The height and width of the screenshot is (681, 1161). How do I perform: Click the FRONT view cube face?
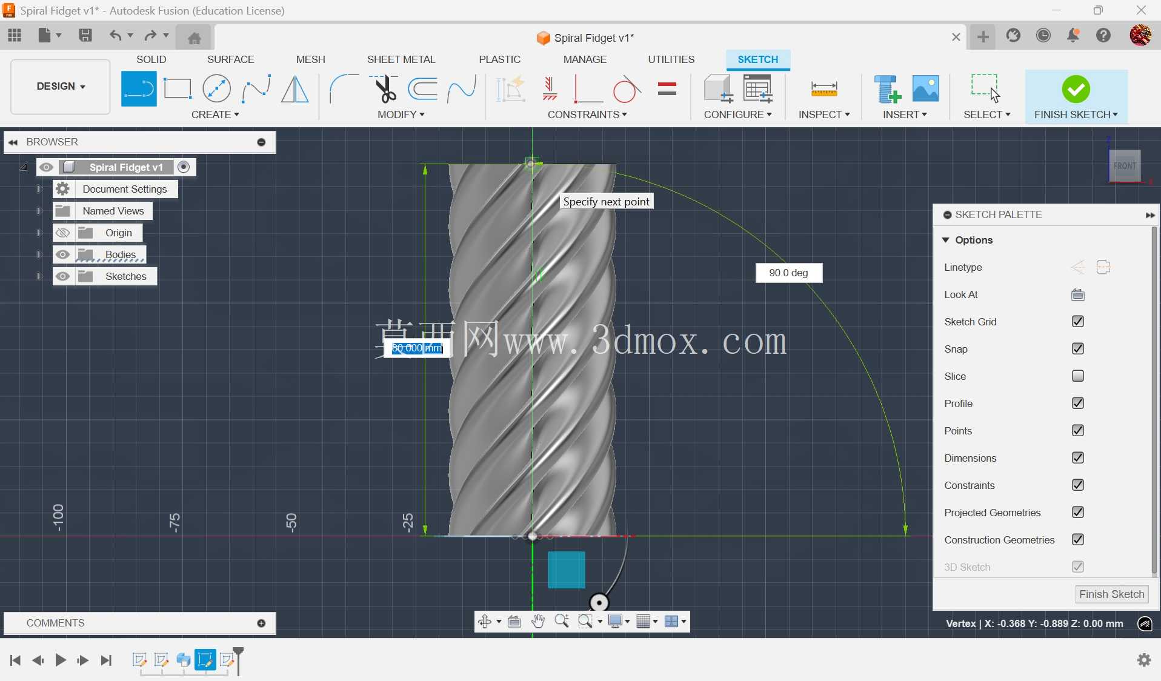(x=1125, y=165)
